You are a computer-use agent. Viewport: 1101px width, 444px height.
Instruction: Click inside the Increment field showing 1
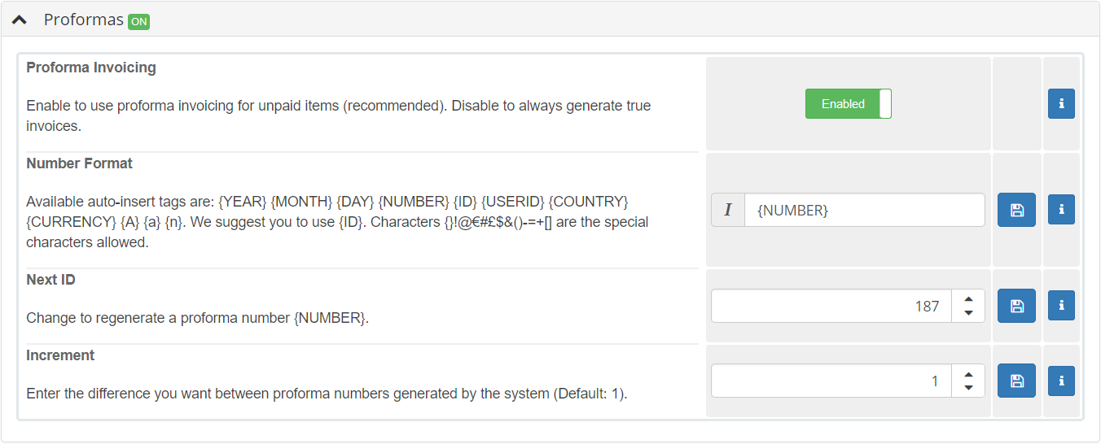pyautogui.click(x=831, y=381)
